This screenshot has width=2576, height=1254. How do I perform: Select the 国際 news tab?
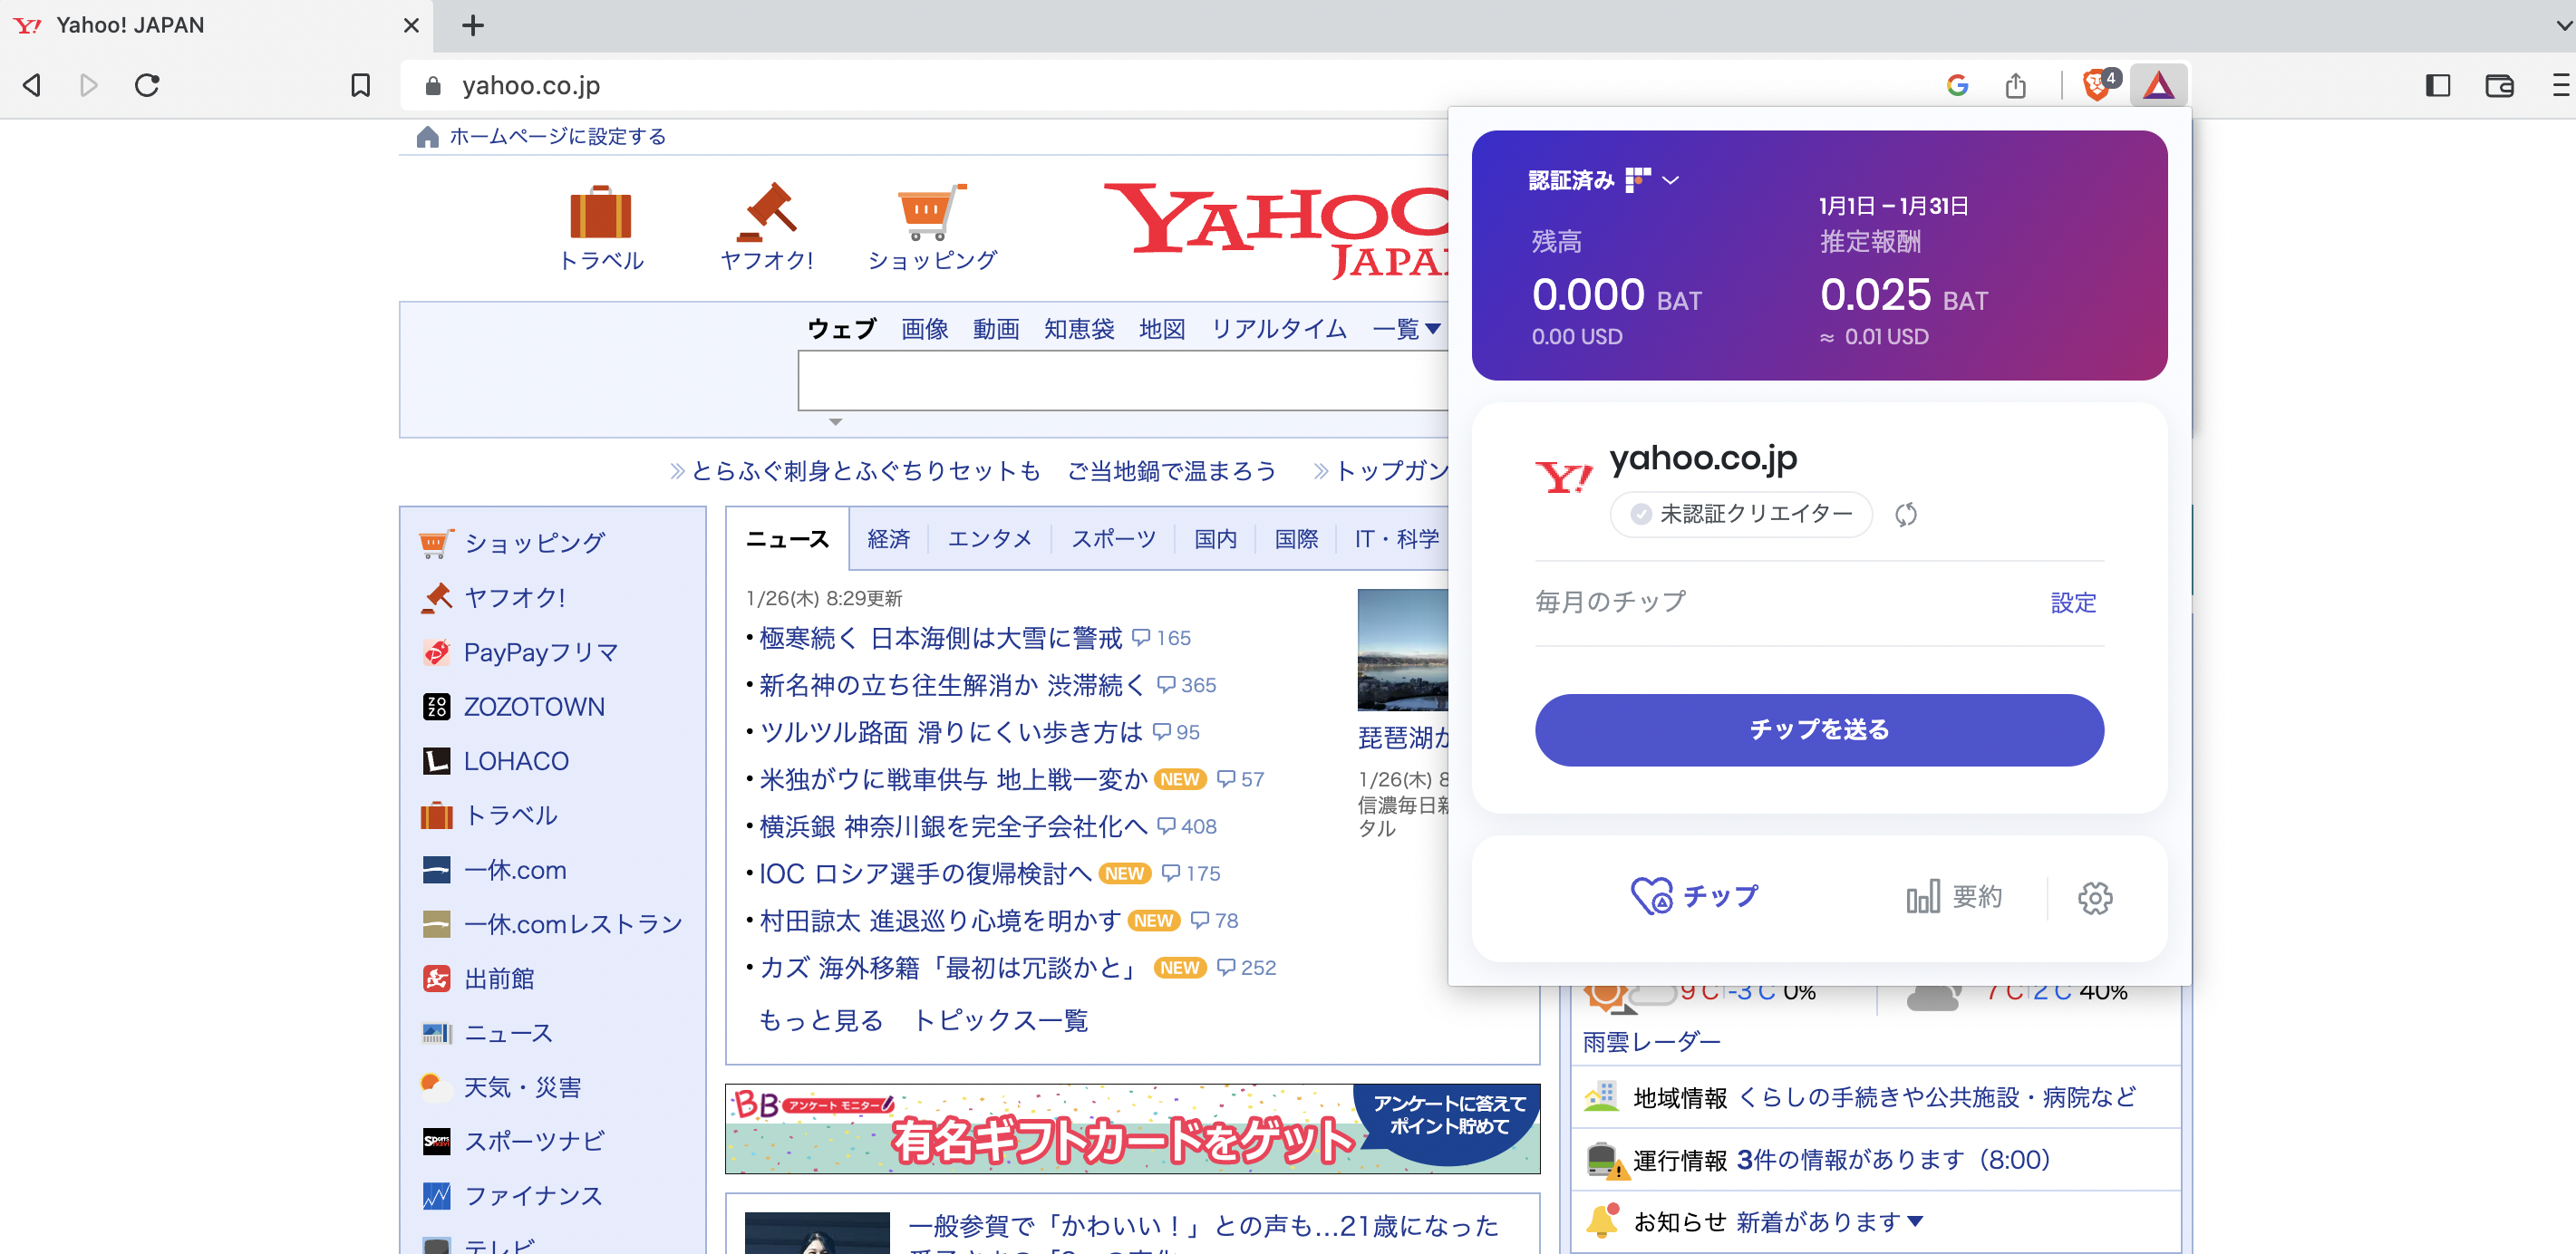(1297, 539)
